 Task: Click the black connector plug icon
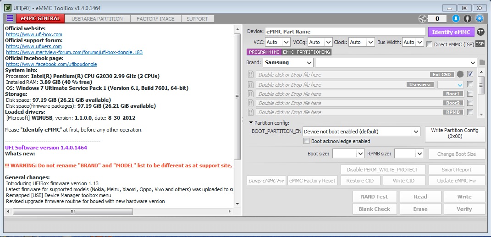coord(468,18)
